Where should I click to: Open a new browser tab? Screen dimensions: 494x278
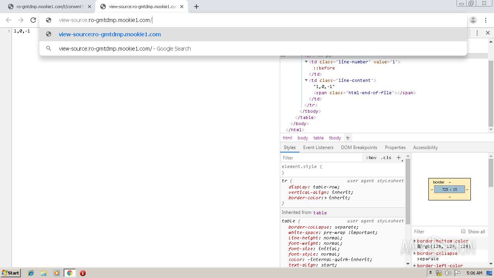point(196,7)
